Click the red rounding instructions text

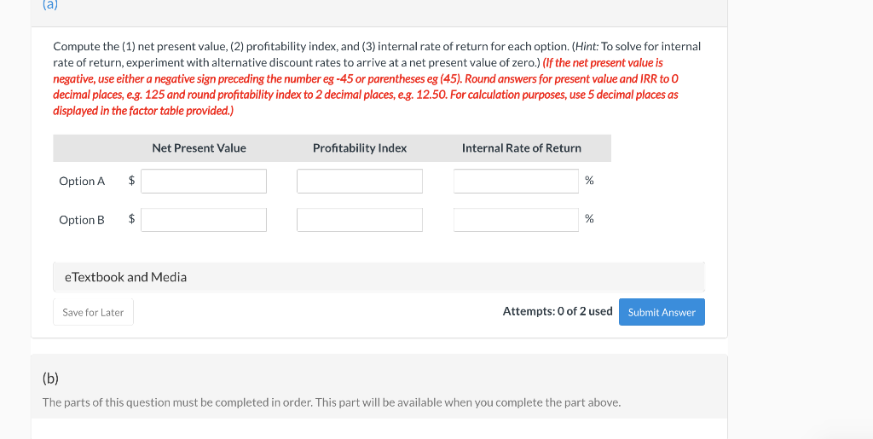(x=366, y=87)
